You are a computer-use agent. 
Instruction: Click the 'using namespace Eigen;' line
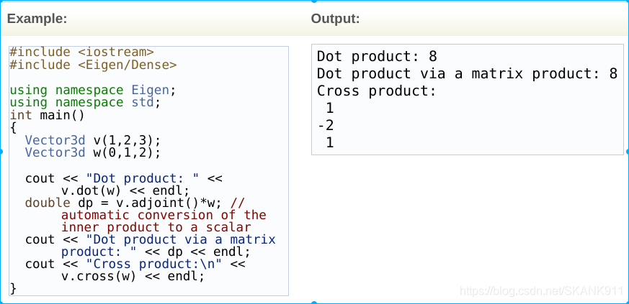(93, 90)
